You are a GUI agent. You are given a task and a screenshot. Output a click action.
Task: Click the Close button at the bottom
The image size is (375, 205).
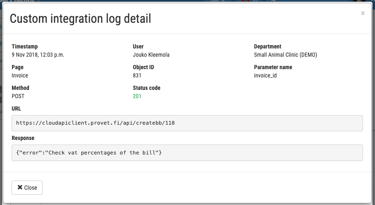pos(27,188)
